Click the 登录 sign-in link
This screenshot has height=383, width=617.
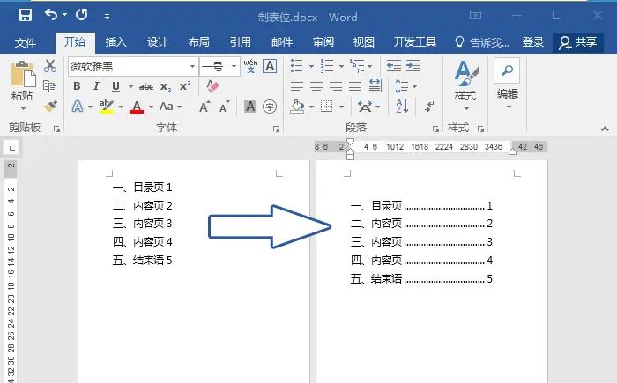tap(532, 42)
